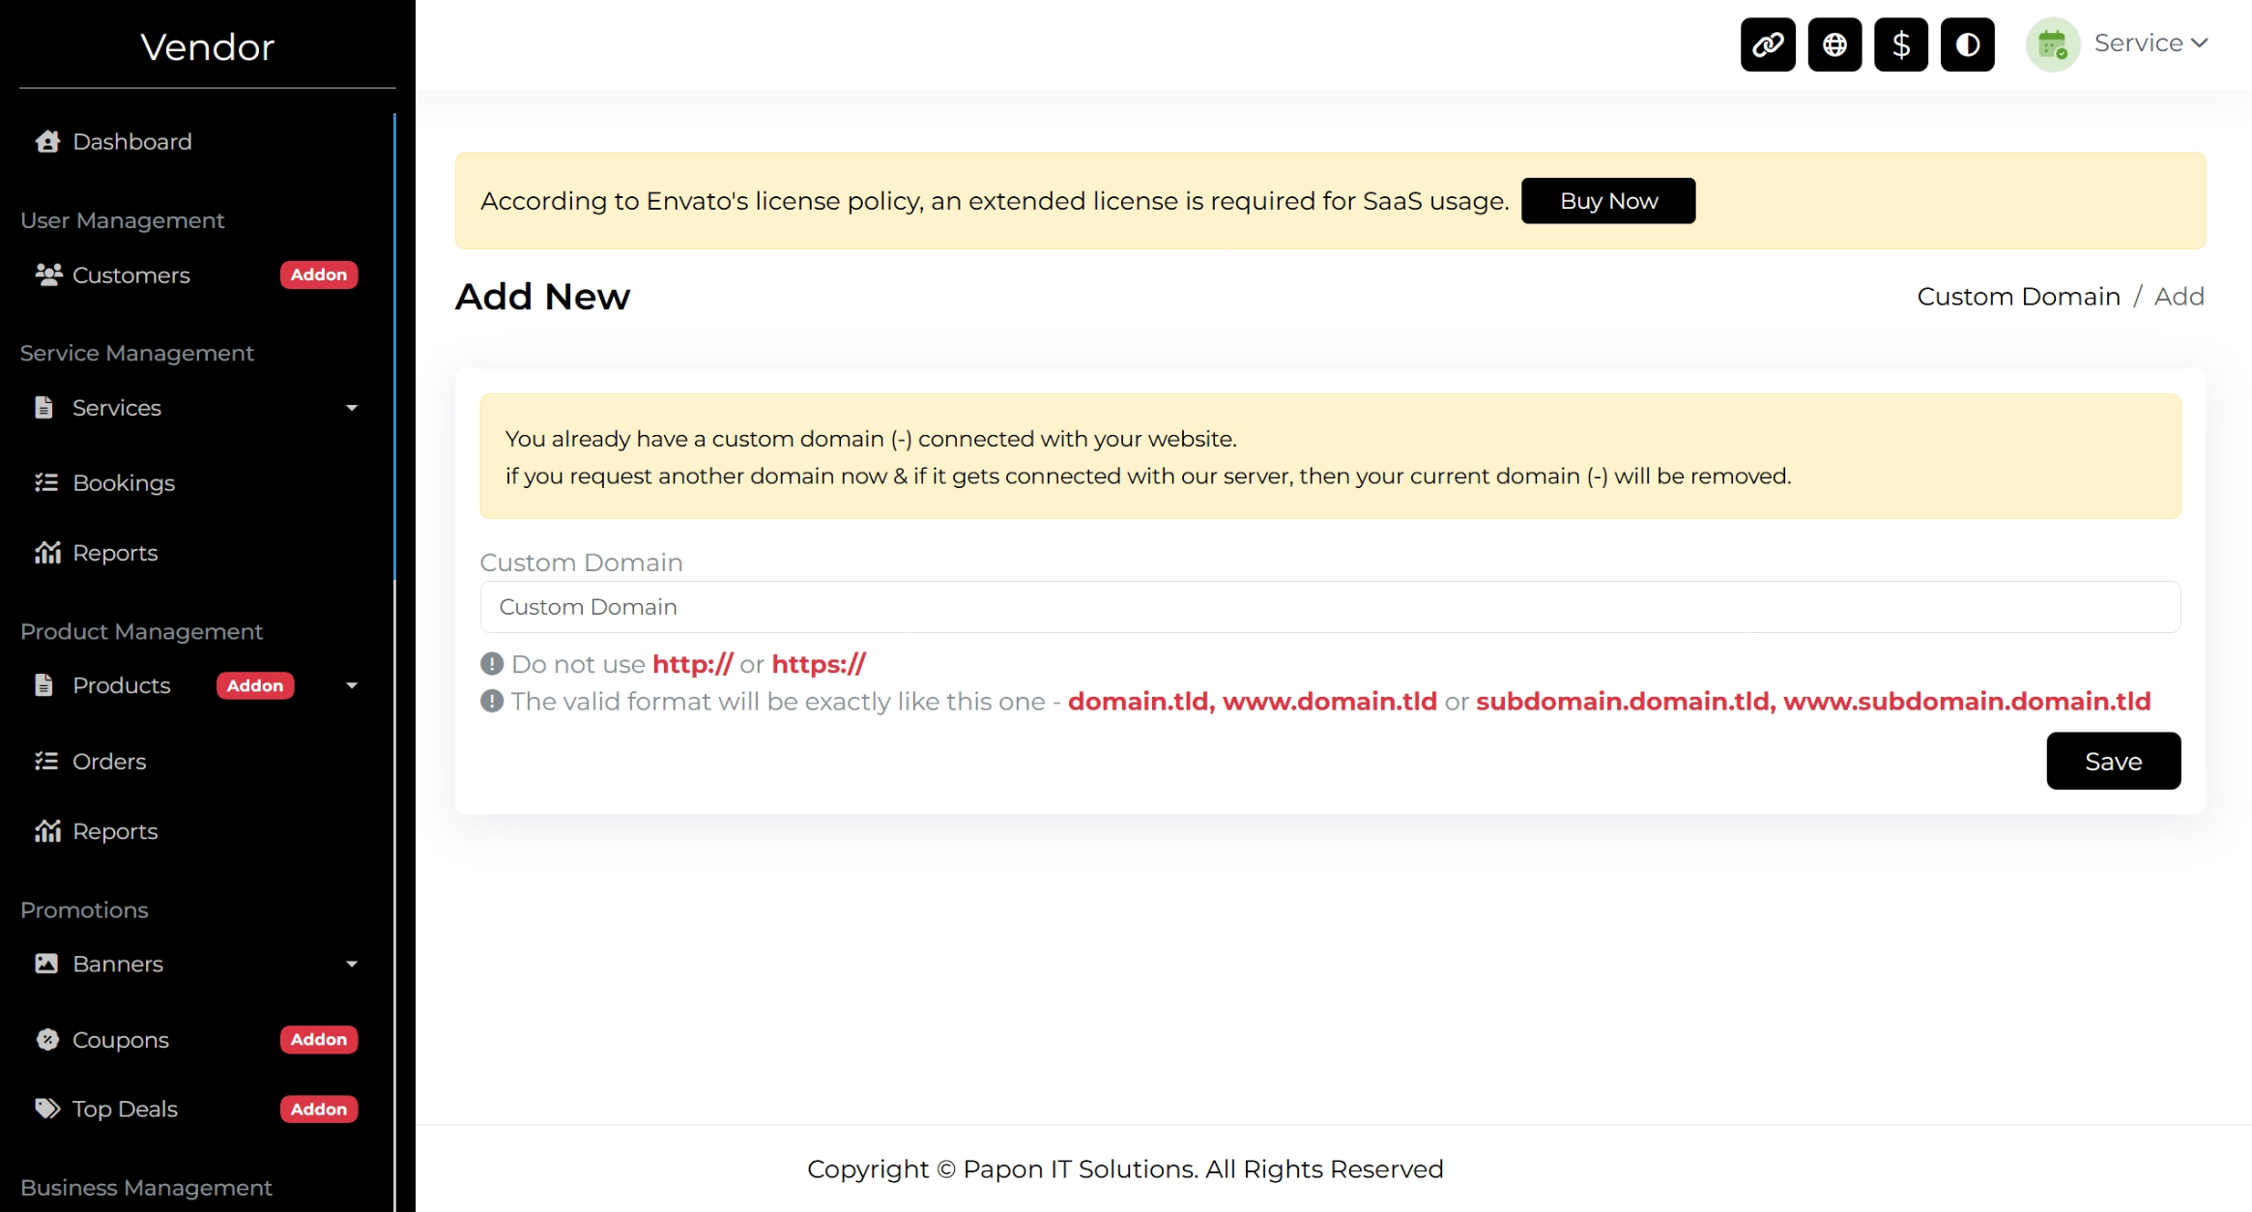Screen dimensions: 2252x1212
Task: Click the Service profile avatar
Action: point(2052,44)
